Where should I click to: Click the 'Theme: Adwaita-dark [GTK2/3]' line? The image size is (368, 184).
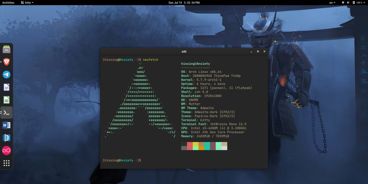[x=208, y=112]
